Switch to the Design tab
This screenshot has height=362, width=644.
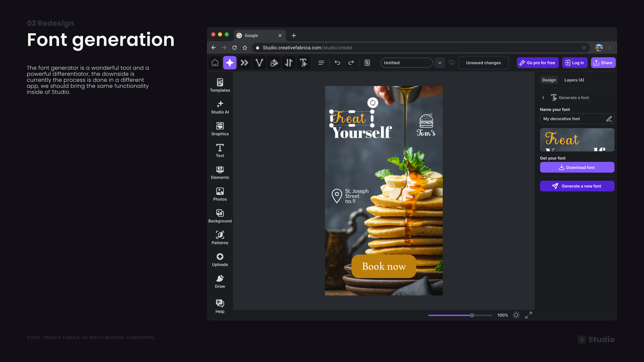(x=549, y=80)
